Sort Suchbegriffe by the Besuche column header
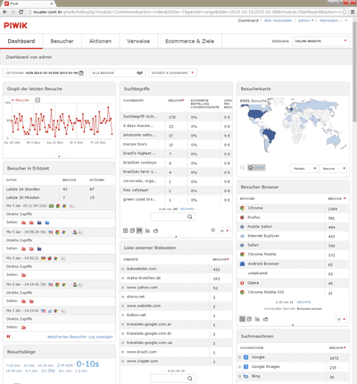This screenshot has height=384, width=357. tap(176, 101)
